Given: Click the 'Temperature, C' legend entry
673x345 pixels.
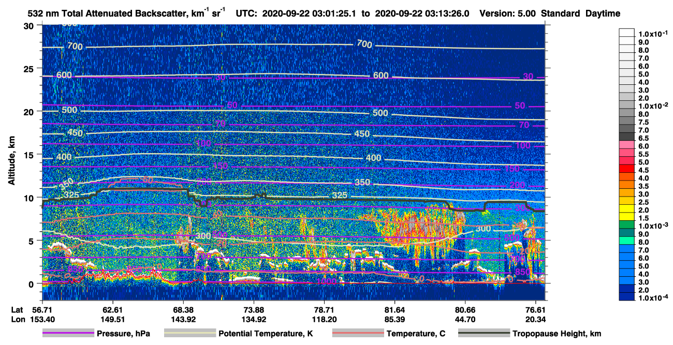Looking at the screenshot, I should (416, 334).
